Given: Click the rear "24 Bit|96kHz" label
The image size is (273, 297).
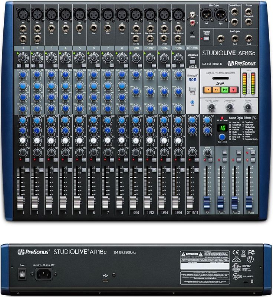Looking at the screenshot, I should 125,252.
